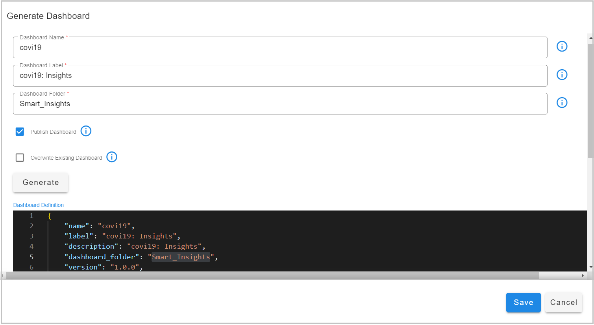
Task: Open info tooltip beside Dashboard Name field
Action: coord(562,46)
